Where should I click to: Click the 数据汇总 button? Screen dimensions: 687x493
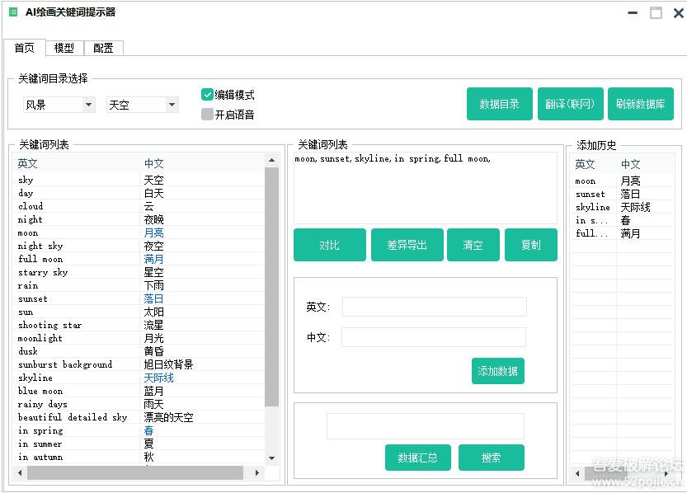point(418,458)
